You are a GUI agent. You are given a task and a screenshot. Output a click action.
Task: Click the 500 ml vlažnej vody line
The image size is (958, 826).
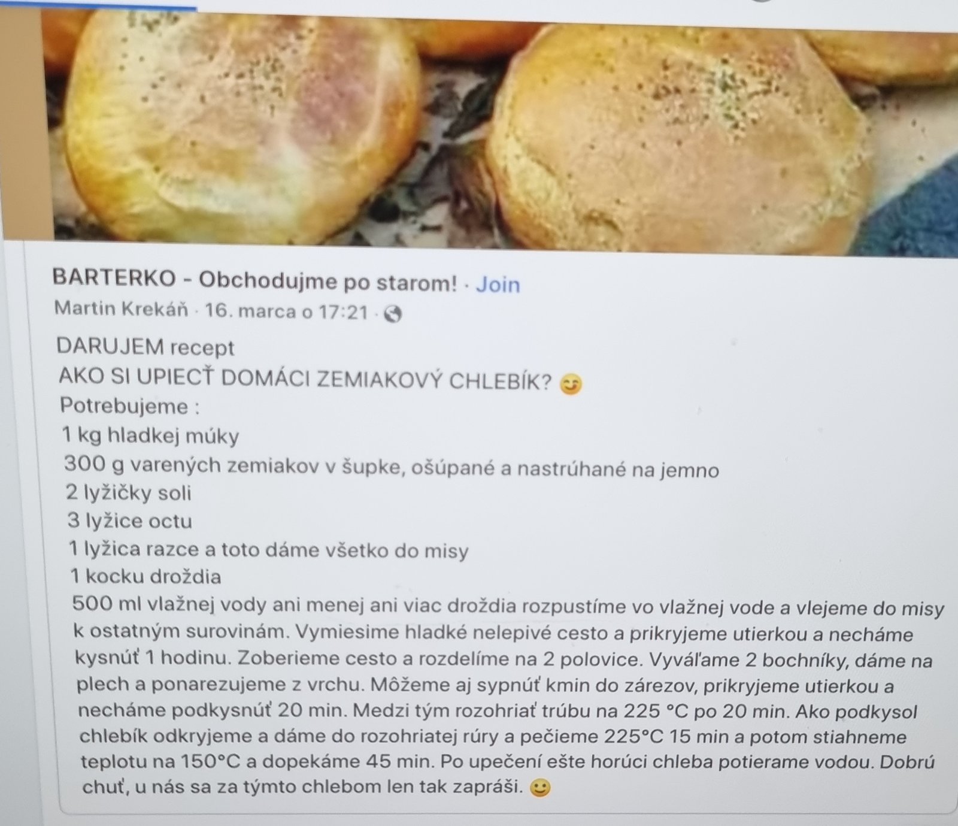click(508, 607)
